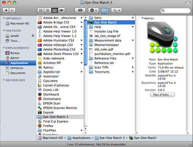Eject igraph using the eject icon
This screenshot has height=147, width=193.
click(x=33, y=36)
